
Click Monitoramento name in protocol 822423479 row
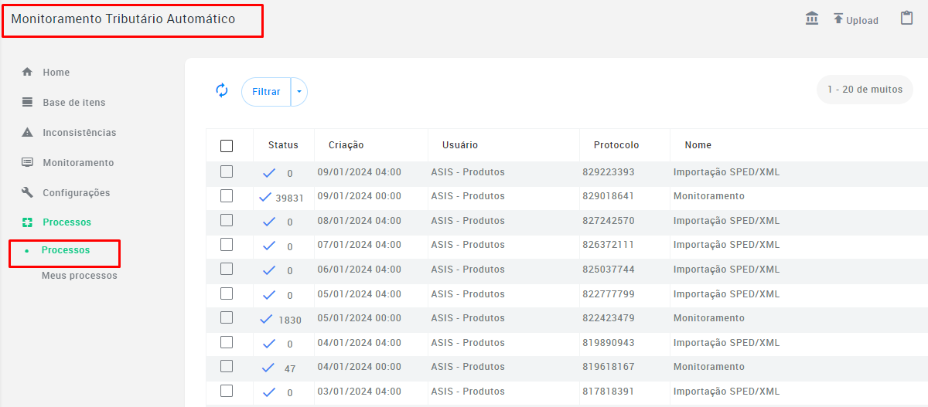click(708, 318)
